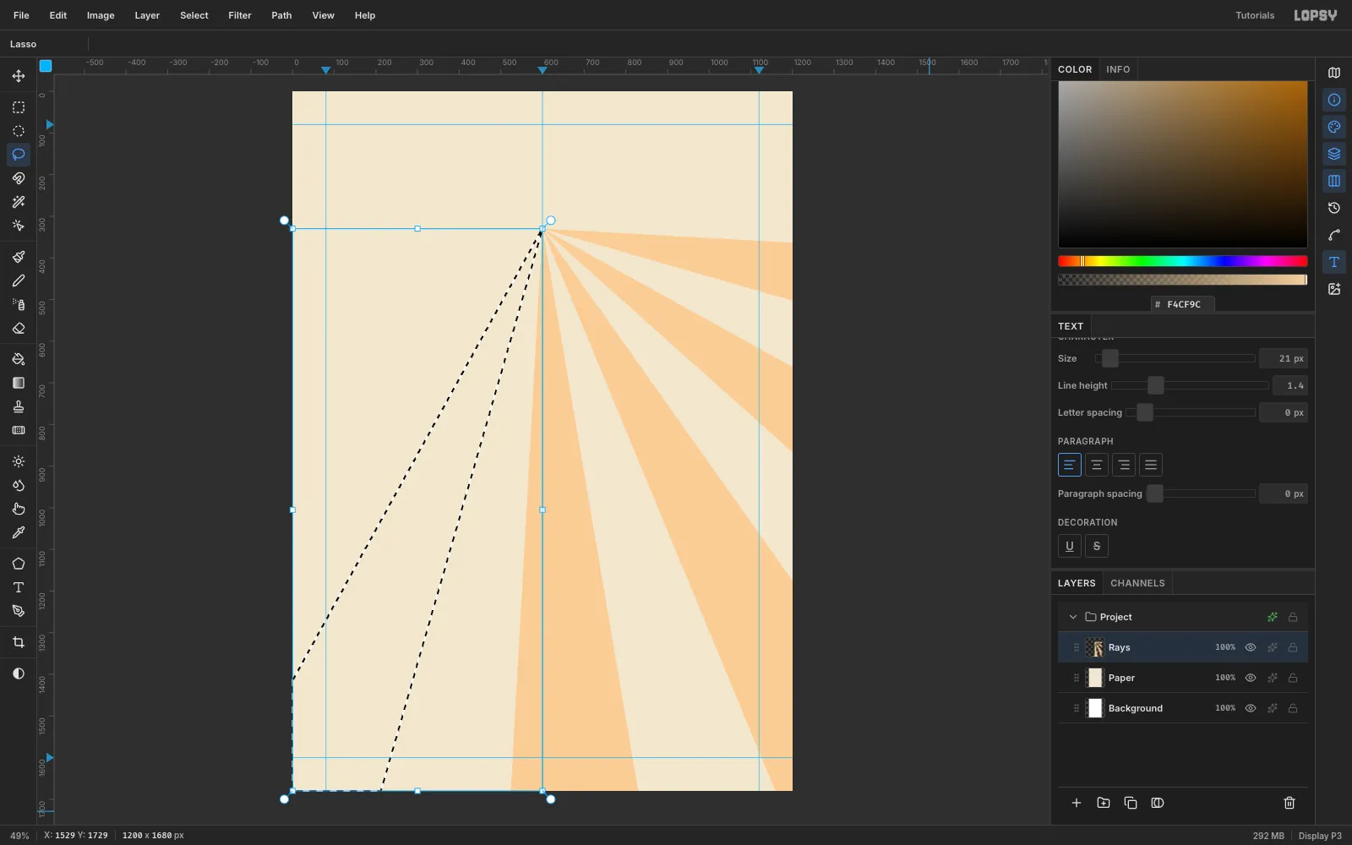Open the Tutorials link

[1255, 15]
